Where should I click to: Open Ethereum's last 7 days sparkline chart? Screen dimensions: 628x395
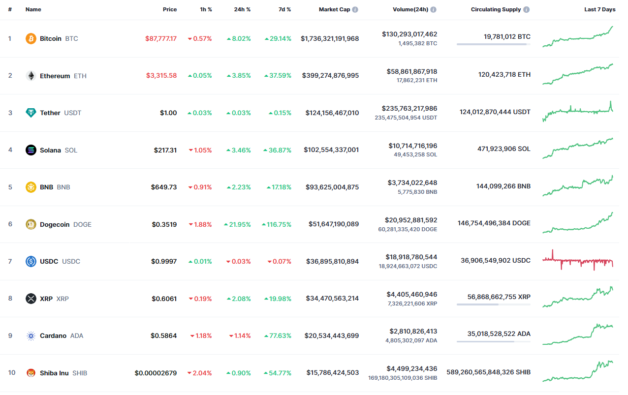coord(578,74)
